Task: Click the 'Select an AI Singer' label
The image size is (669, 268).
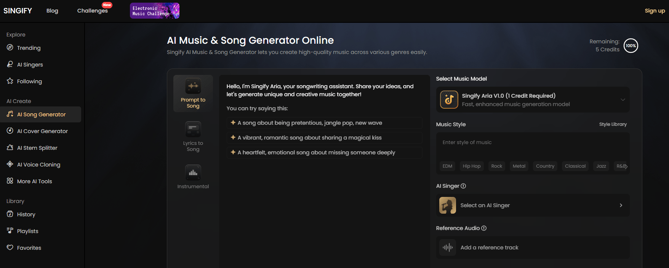Action: click(x=485, y=205)
